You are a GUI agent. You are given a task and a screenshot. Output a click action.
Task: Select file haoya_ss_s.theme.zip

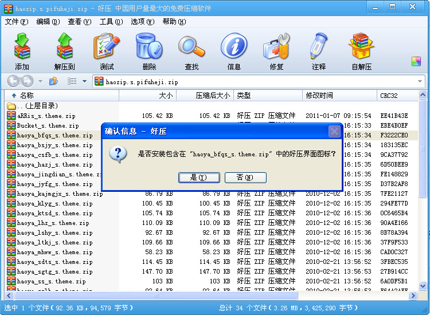point(51,282)
